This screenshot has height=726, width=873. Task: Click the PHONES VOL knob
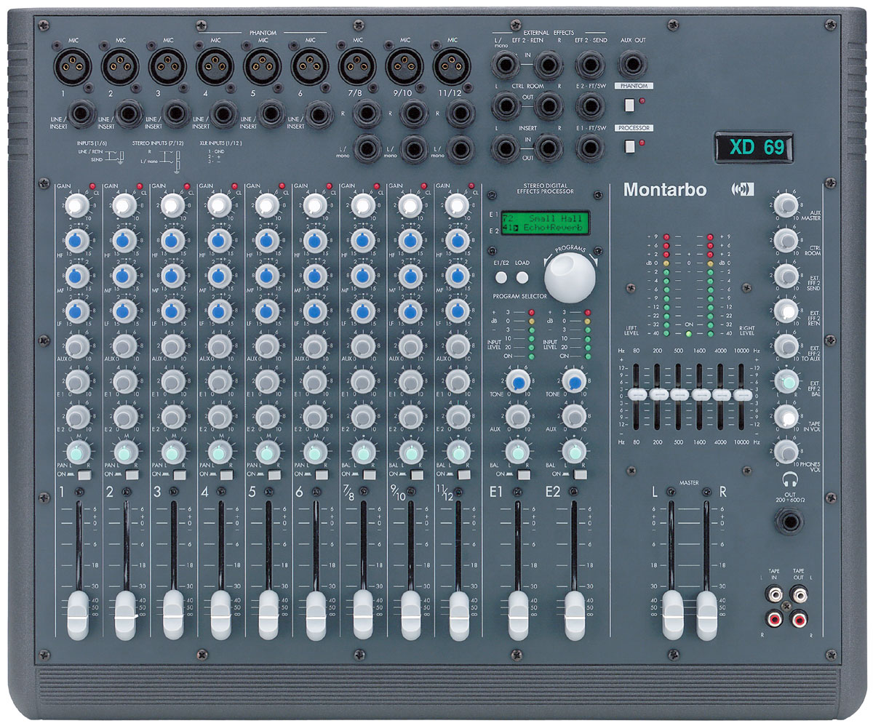click(786, 452)
